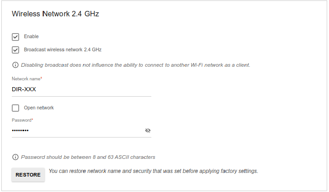
Task: Click the Network name field label
Action: (x=26, y=79)
